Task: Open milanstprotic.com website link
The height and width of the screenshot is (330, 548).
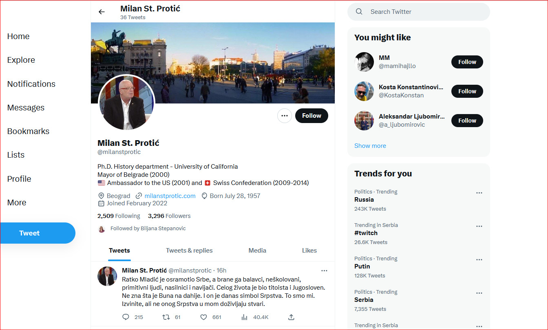Action: click(170, 196)
